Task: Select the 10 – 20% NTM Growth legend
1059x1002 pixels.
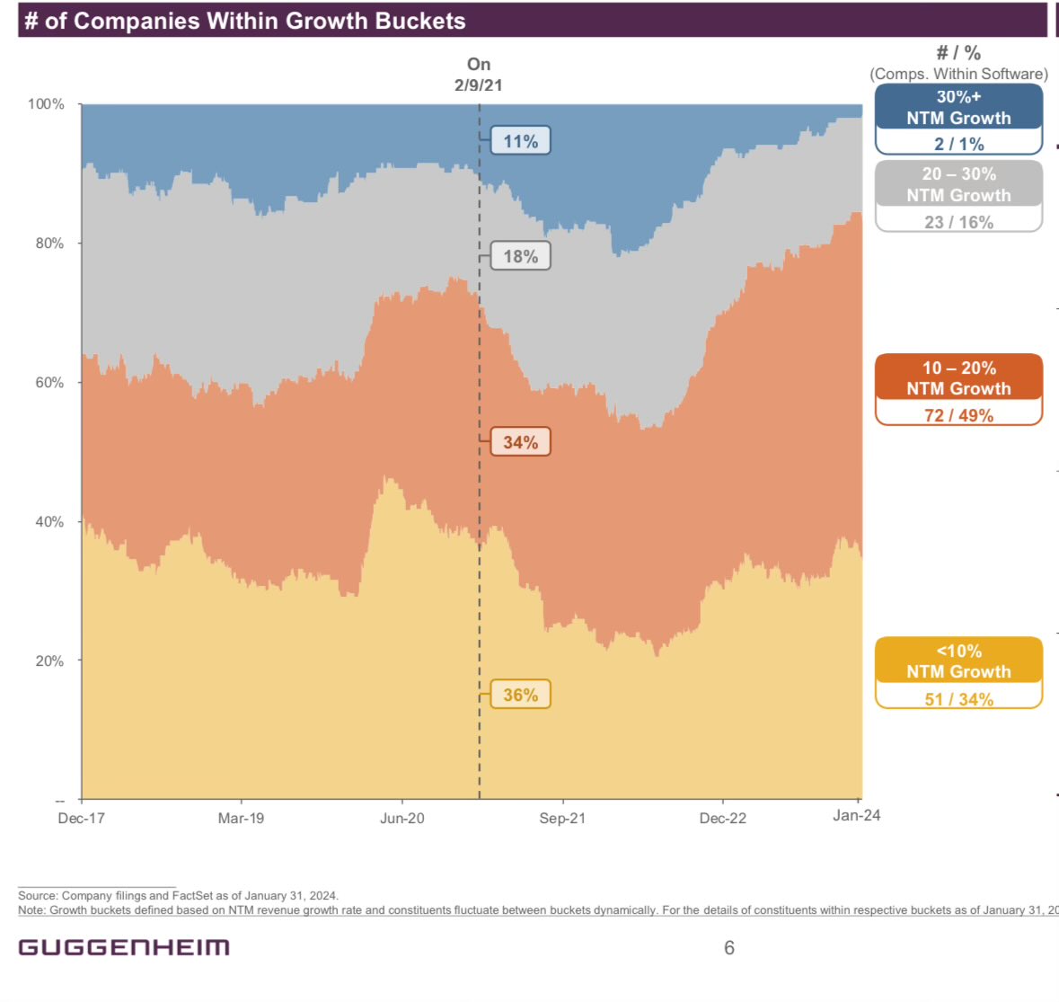Action: tap(958, 378)
